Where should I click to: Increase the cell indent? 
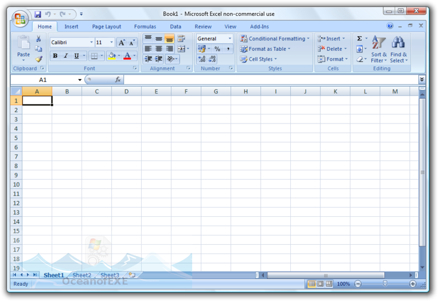point(159,59)
